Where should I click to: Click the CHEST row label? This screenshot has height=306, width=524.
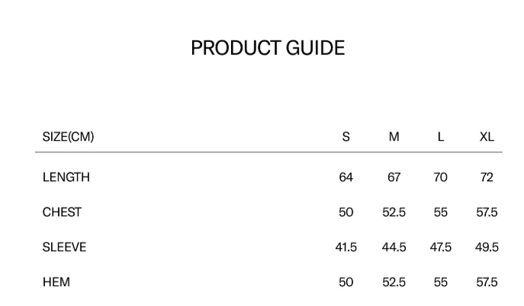(x=62, y=212)
